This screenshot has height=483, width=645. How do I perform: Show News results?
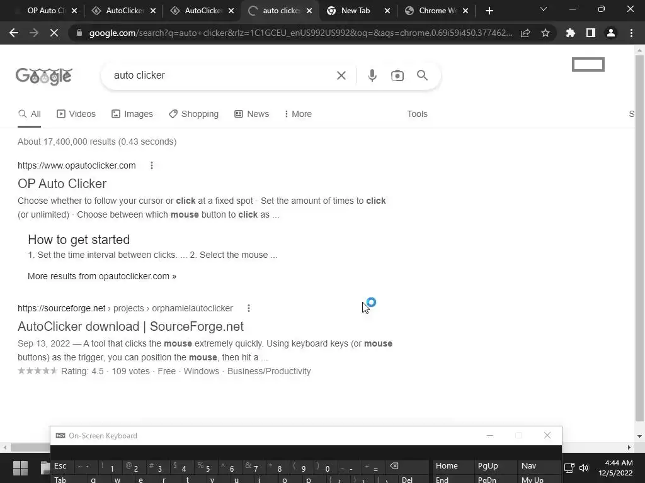tap(252, 114)
